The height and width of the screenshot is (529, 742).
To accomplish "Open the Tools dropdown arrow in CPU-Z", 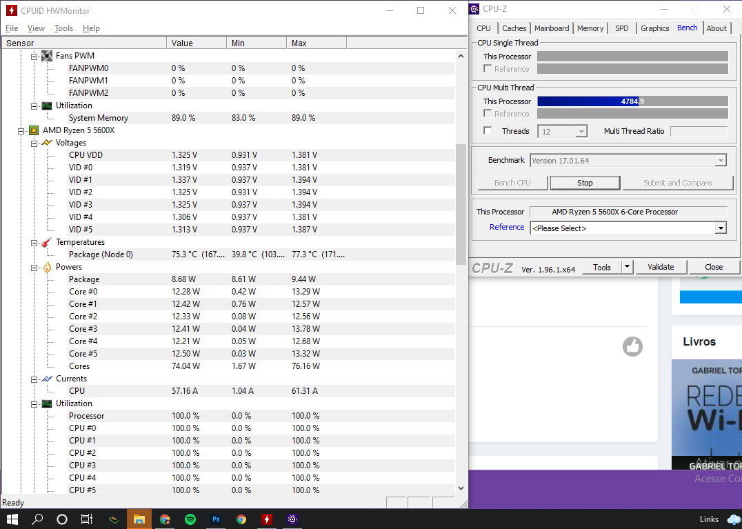I will tap(627, 267).
